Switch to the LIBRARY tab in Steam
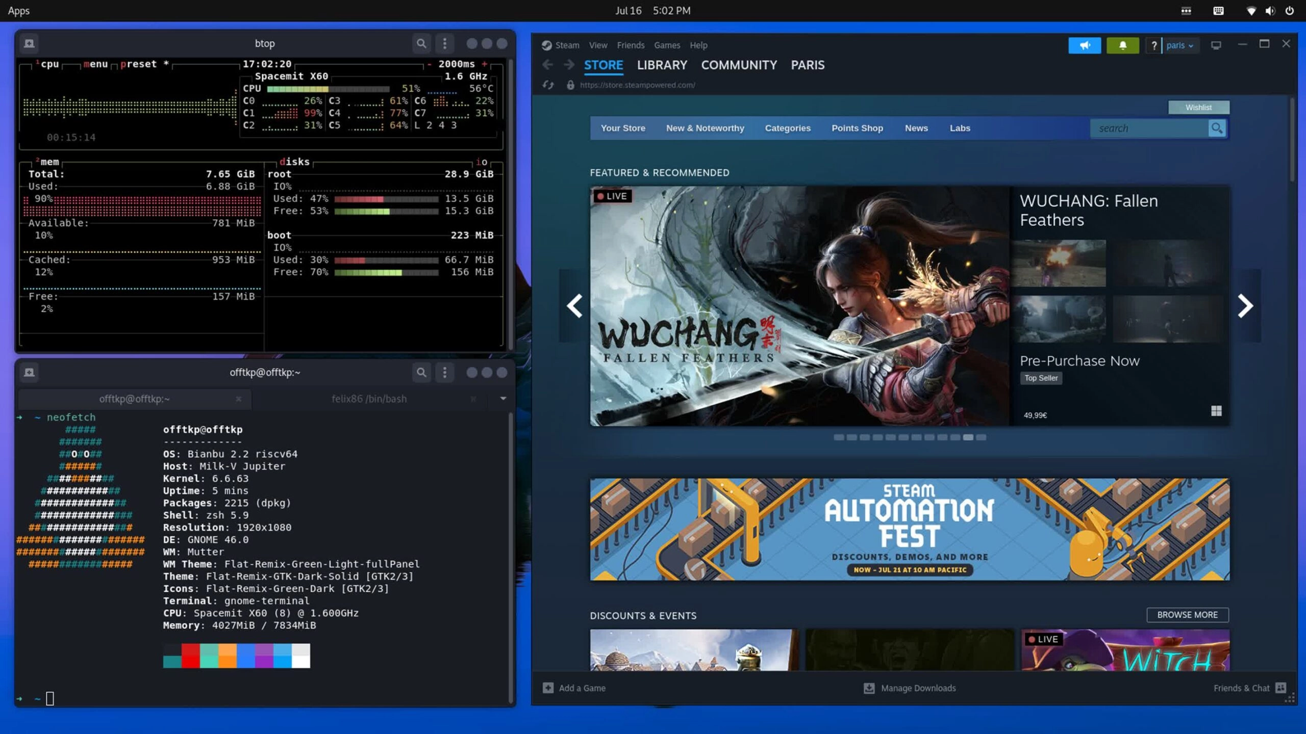The height and width of the screenshot is (734, 1306). tap(662, 65)
